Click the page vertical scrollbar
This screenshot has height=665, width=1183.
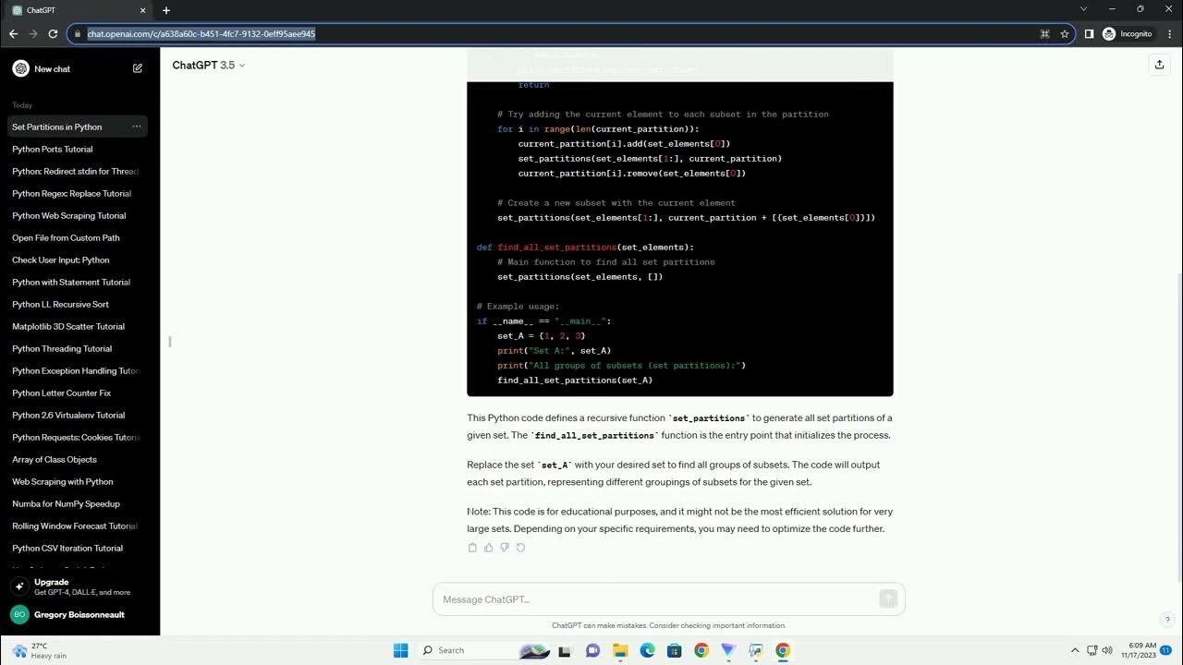(1177, 342)
